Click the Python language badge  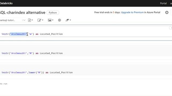(x=53, y=13)
